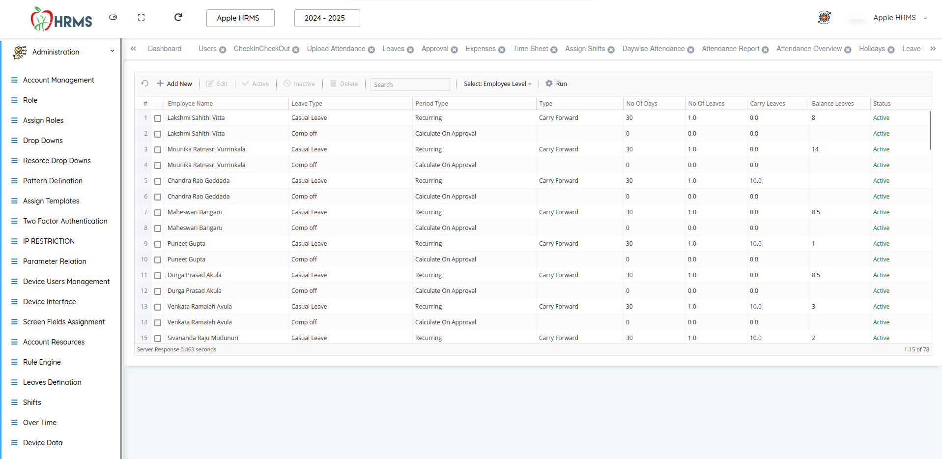Close the Expenses tab
This screenshot has width=942, height=459.
(x=502, y=50)
